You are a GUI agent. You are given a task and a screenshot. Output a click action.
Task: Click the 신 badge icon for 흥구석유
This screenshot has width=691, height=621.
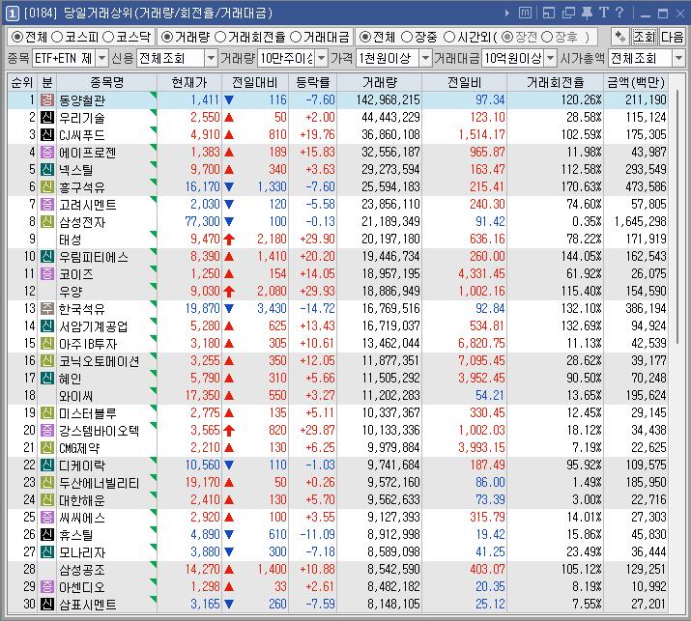click(x=47, y=186)
